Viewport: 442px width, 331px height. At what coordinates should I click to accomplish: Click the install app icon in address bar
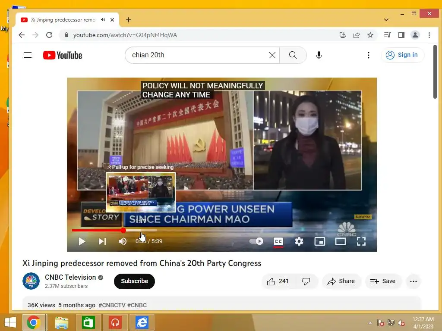[342, 35]
